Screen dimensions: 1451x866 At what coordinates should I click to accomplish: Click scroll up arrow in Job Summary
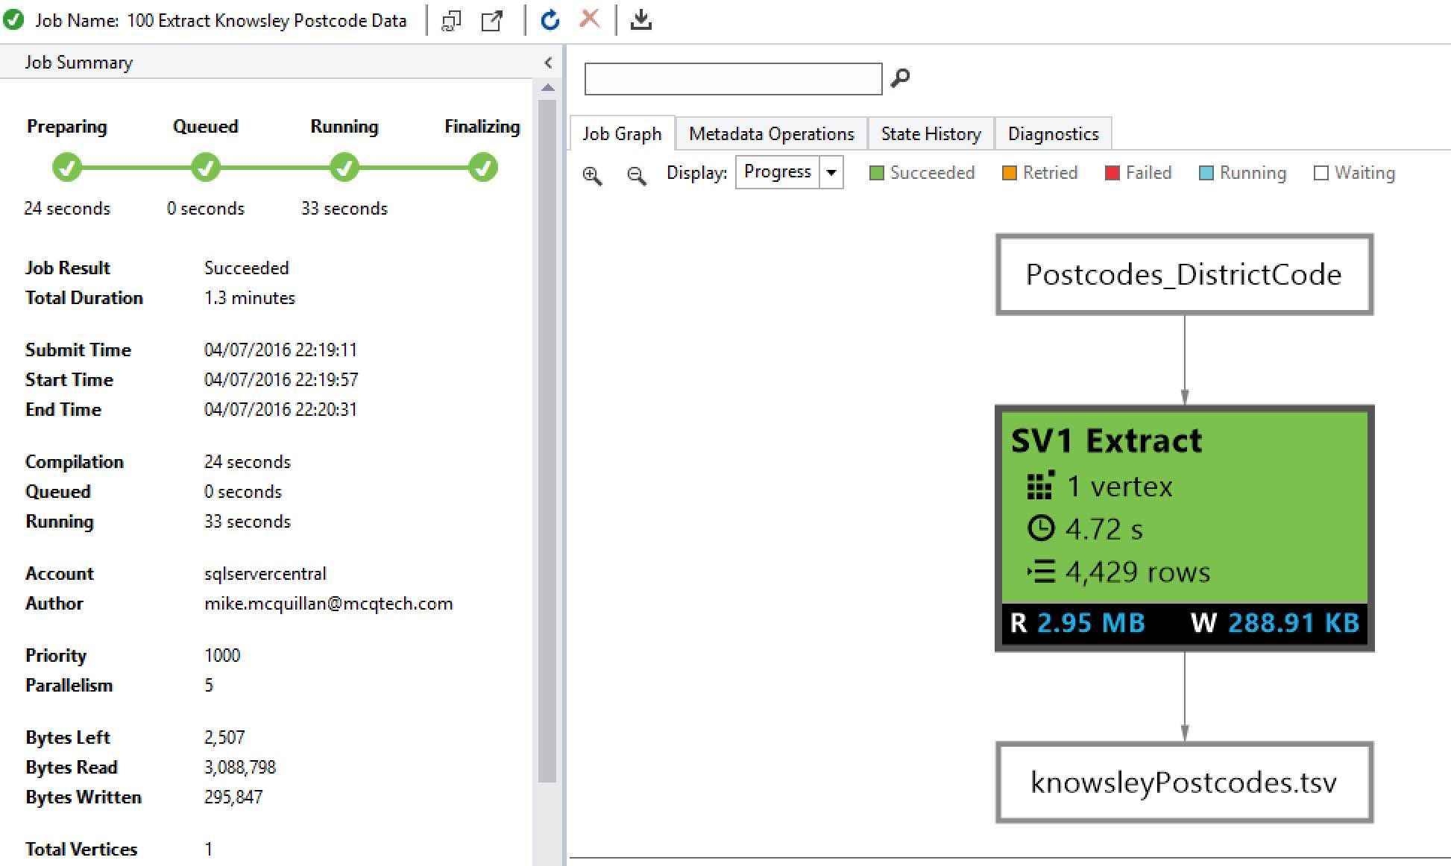click(548, 88)
